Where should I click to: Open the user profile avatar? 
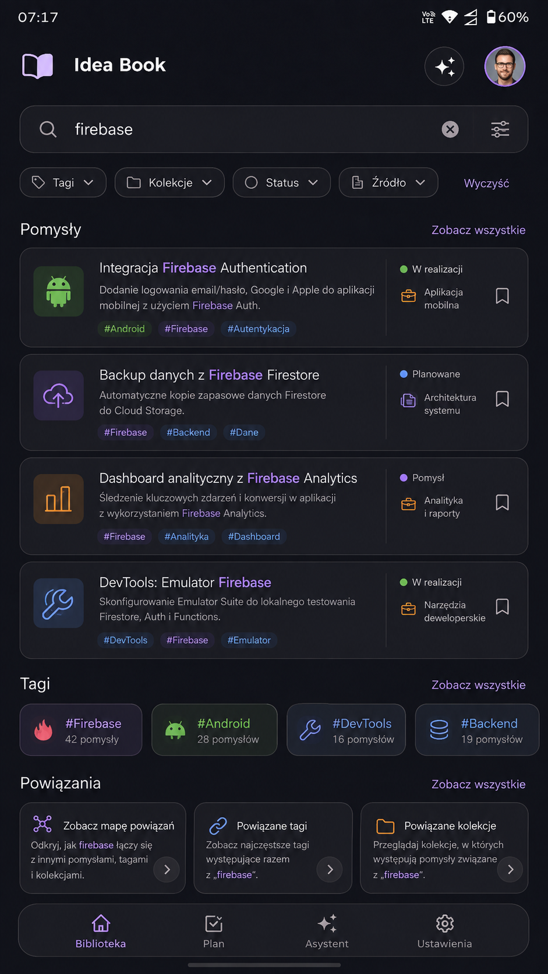pos(505,66)
